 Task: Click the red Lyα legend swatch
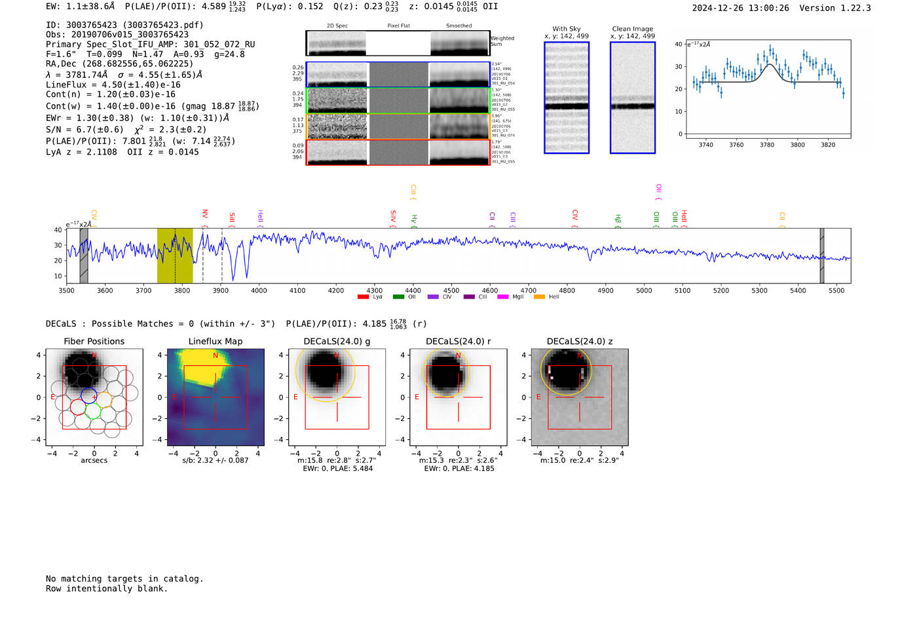click(363, 297)
